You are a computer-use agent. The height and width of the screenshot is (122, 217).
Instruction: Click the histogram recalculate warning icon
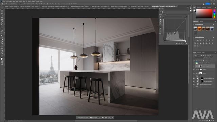point(160,34)
